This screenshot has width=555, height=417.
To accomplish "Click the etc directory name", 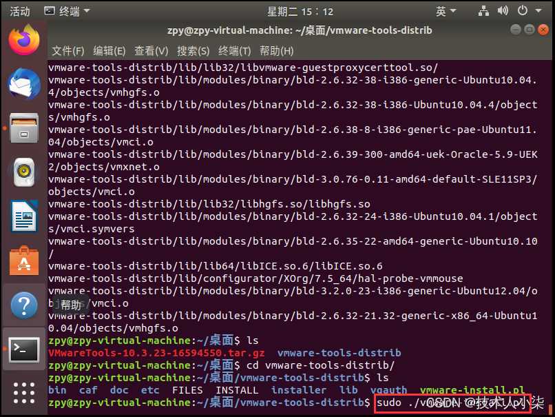I will coord(150,390).
